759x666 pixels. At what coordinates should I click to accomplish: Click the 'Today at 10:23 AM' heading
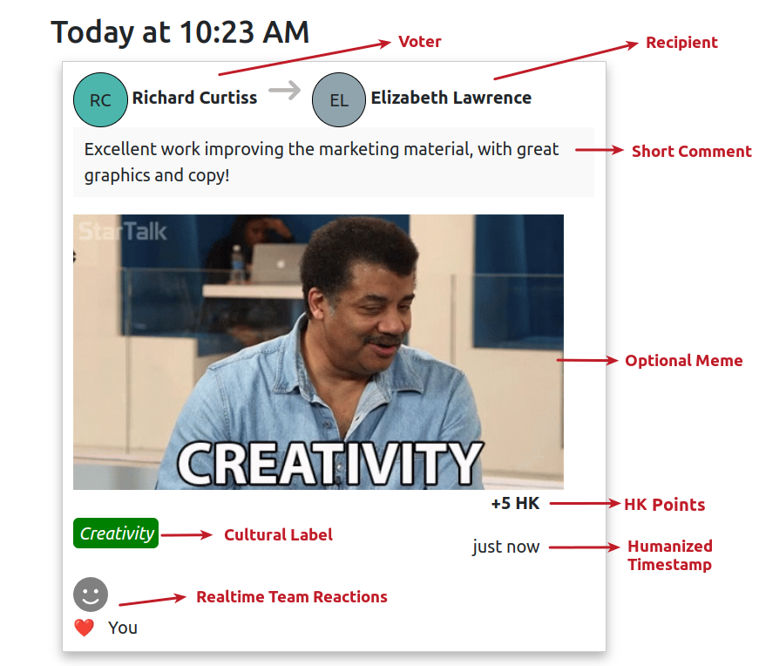click(180, 32)
